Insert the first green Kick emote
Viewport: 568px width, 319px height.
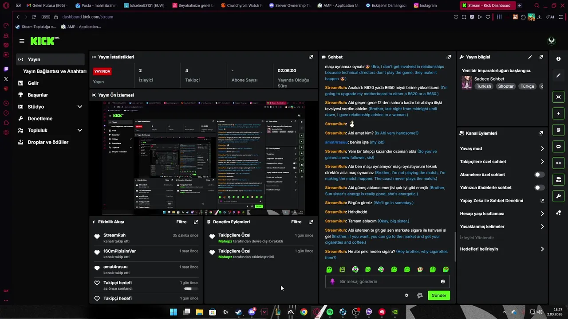[x=329, y=269]
